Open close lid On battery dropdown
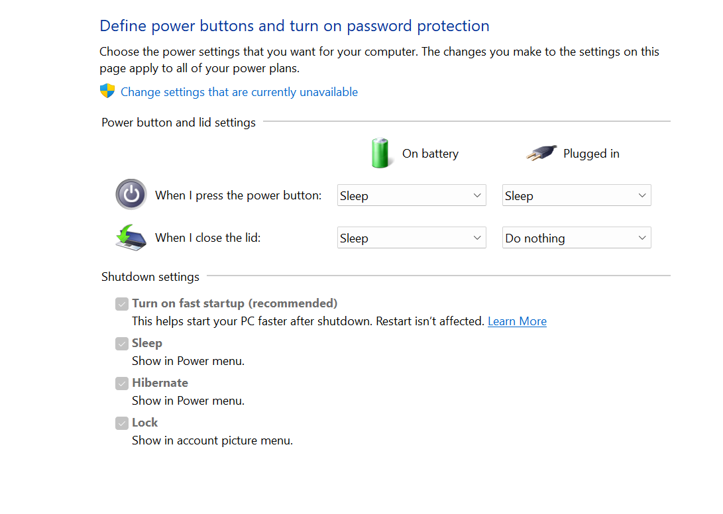Viewport: 723px width, 514px height. (x=412, y=238)
